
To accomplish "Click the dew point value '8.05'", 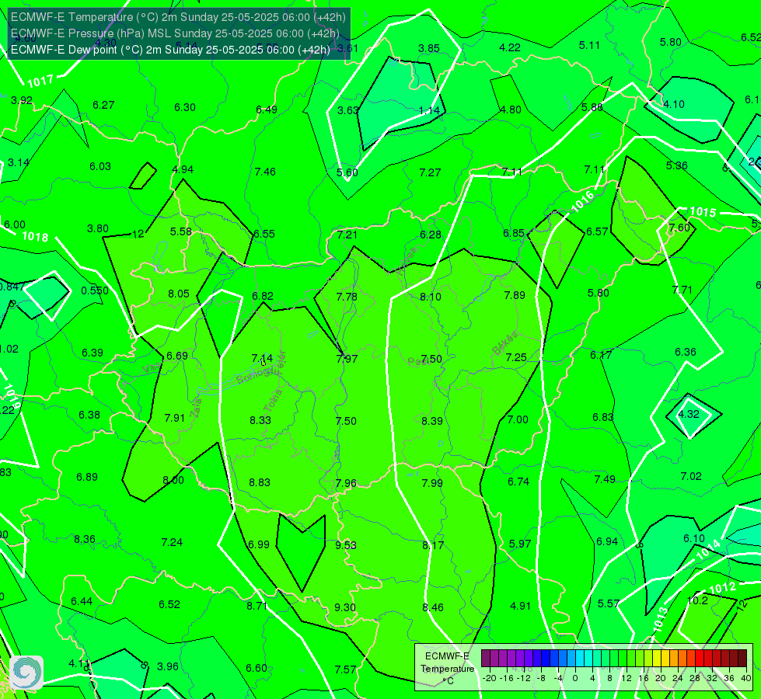I will coord(179,294).
